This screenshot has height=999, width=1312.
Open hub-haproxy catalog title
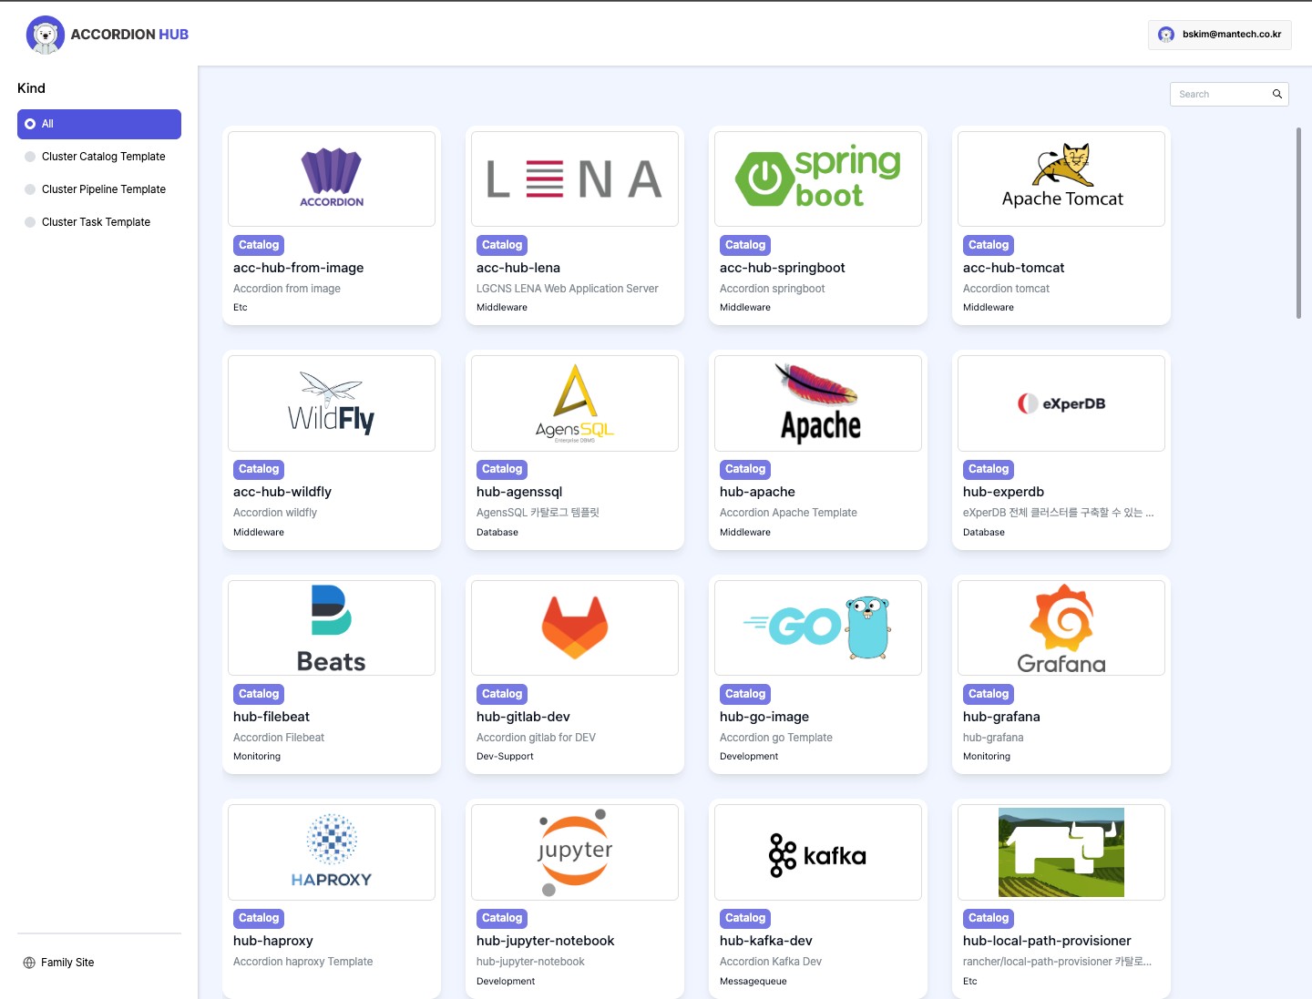[x=273, y=941]
